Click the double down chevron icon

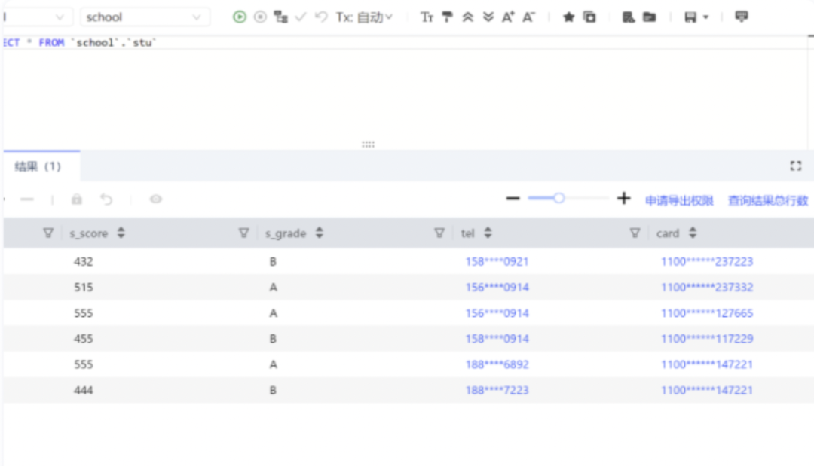tap(488, 17)
